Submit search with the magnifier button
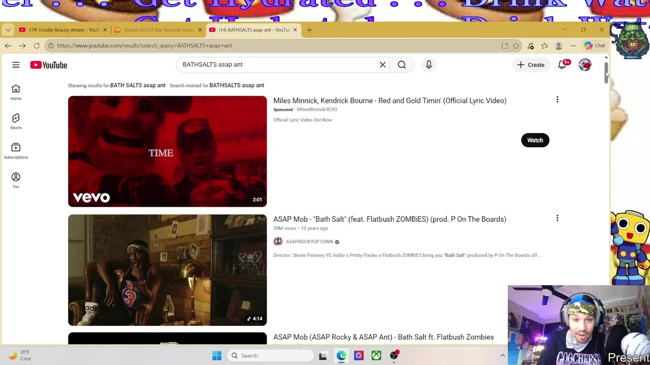The height and width of the screenshot is (365, 650). [402, 64]
